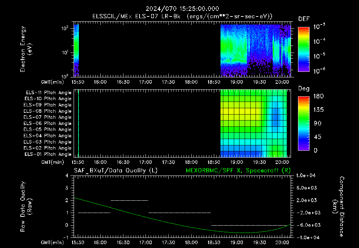The height and width of the screenshot is (248, 359).
Task: Click the 18:30 tick on pitch angle time axis
Action: point(214,162)
